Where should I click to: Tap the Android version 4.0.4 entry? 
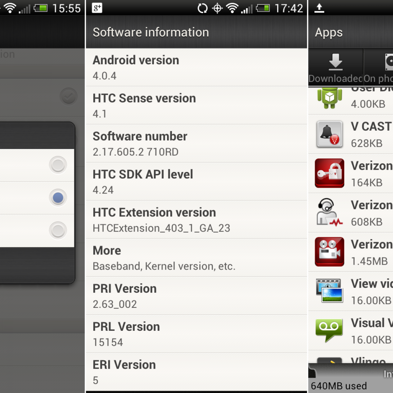(196, 67)
